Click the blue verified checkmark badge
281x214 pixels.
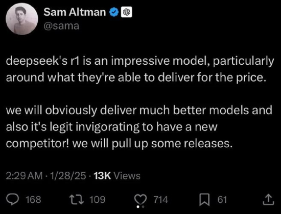pos(114,13)
